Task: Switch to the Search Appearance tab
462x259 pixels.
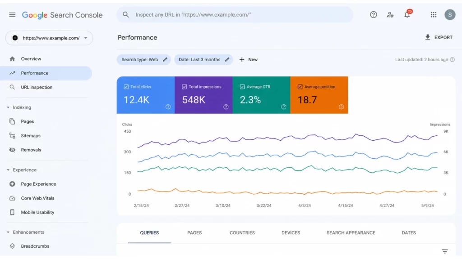Action: (351, 233)
